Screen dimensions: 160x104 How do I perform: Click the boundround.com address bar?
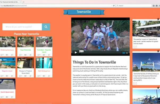pos(56,6)
